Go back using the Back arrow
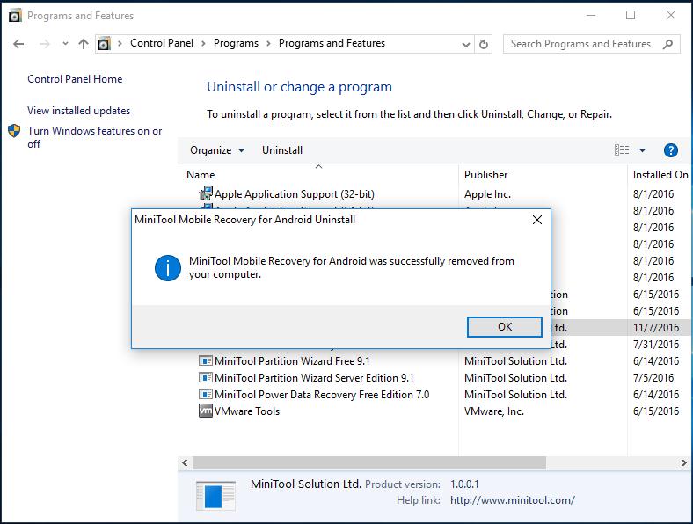693x524 pixels. pyautogui.click(x=18, y=44)
